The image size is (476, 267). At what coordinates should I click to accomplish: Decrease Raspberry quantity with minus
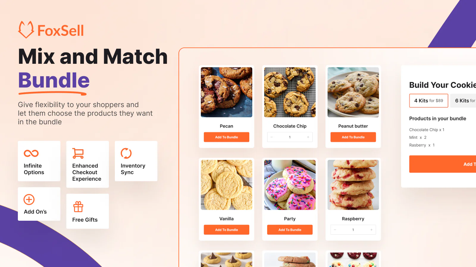[335, 230]
